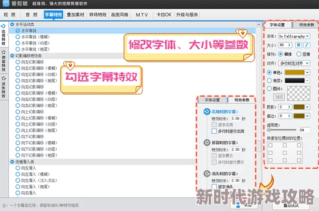
Task: Click star icon beside 消失时的字幕
Action: 206,174
